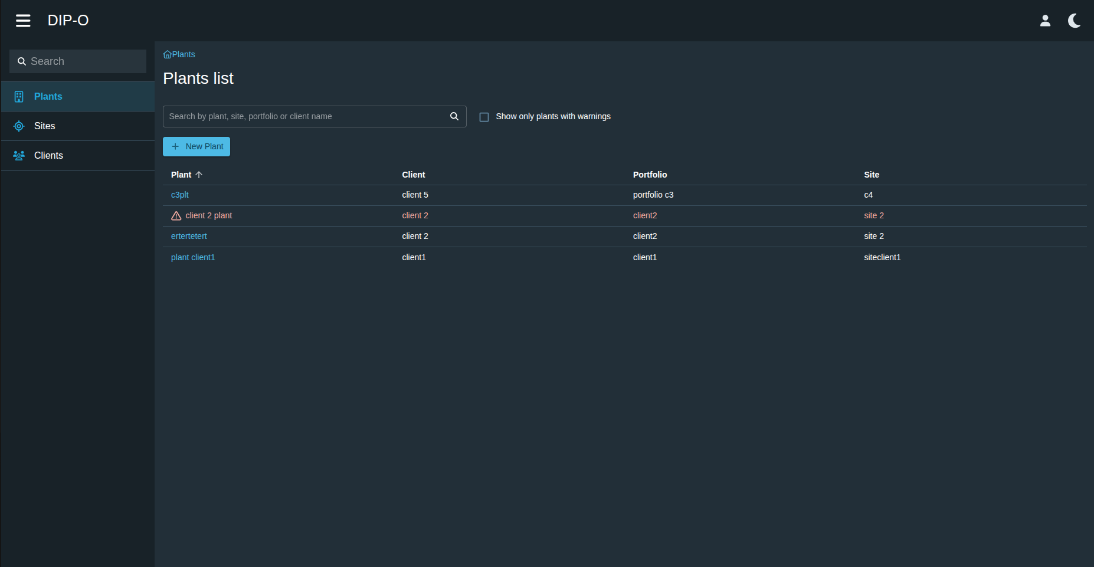Screen dimensions: 1094x567
Task: Sort by Plant column ascending arrow
Action: (x=199, y=175)
